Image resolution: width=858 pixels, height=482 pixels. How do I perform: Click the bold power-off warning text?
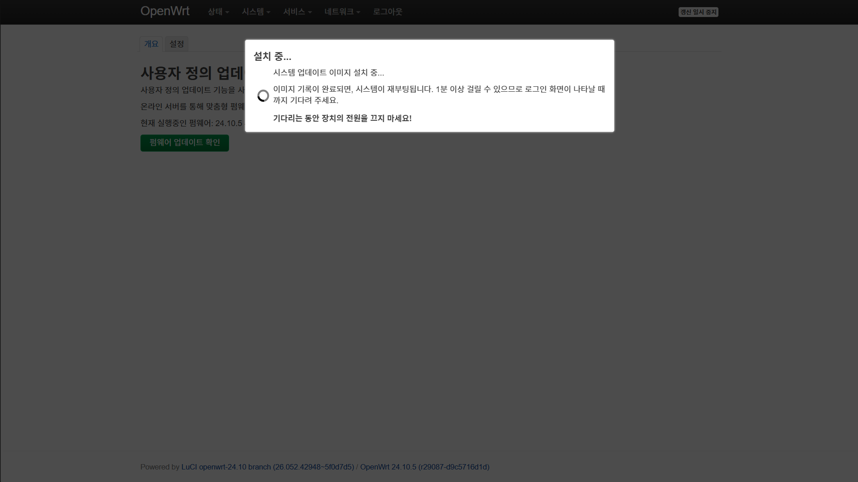(342, 118)
